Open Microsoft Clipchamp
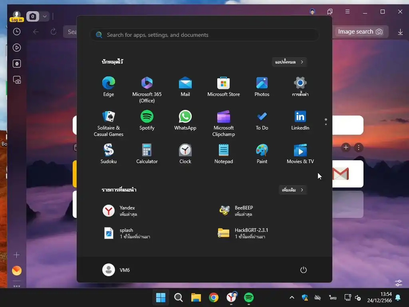The height and width of the screenshot is (307, 409). (224, 123)
